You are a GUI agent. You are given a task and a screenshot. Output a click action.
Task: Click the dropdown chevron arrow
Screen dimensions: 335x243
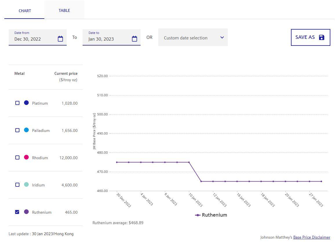[222, 37]
